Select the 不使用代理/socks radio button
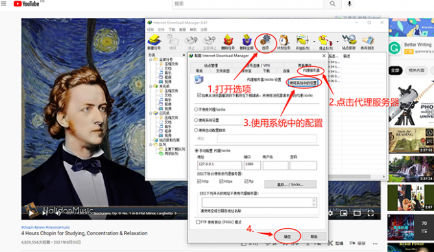 coord(196,109)
